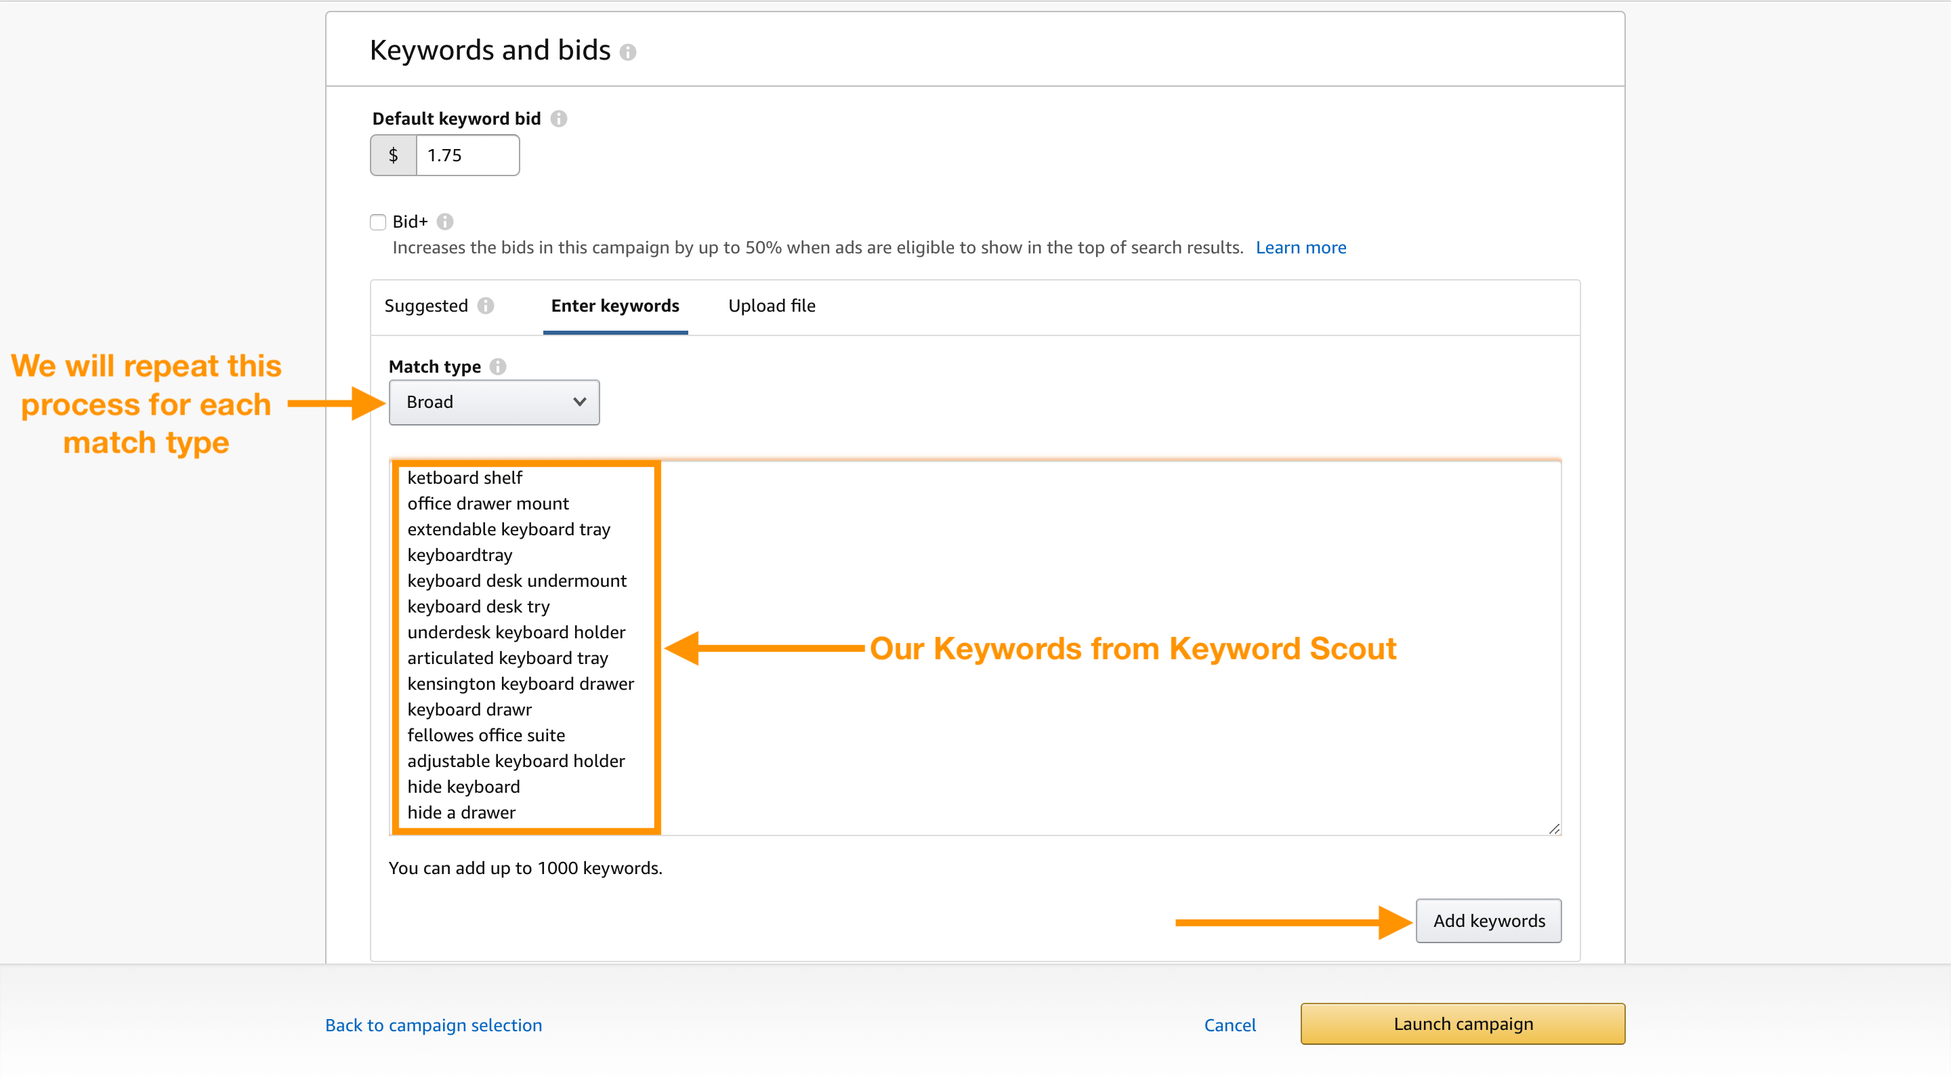
Task: Open the Upload file tab
Action: pos(772,306)
